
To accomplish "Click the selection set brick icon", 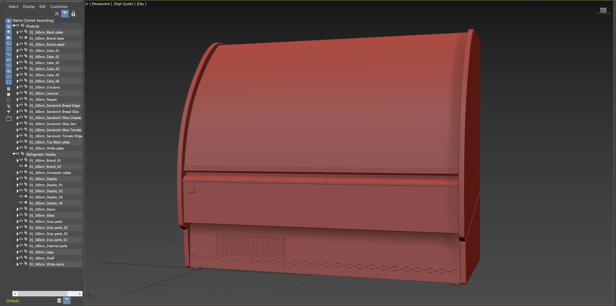I will 9,118.
